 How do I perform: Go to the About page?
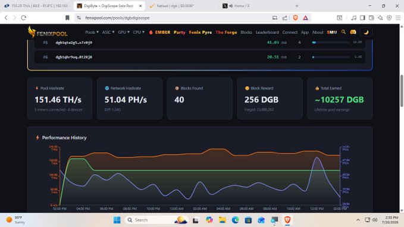click(x=318, y=32)
